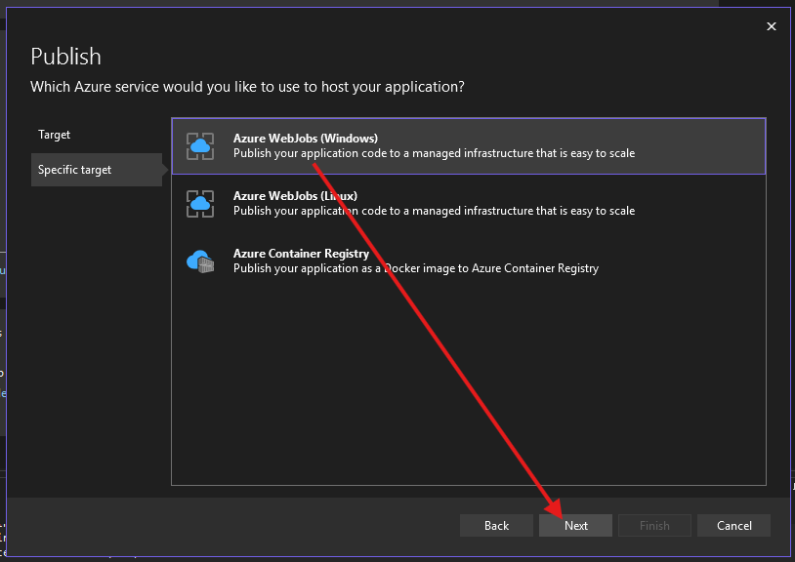Select the Azure WebJobs (Linux) title

[295, 196]
